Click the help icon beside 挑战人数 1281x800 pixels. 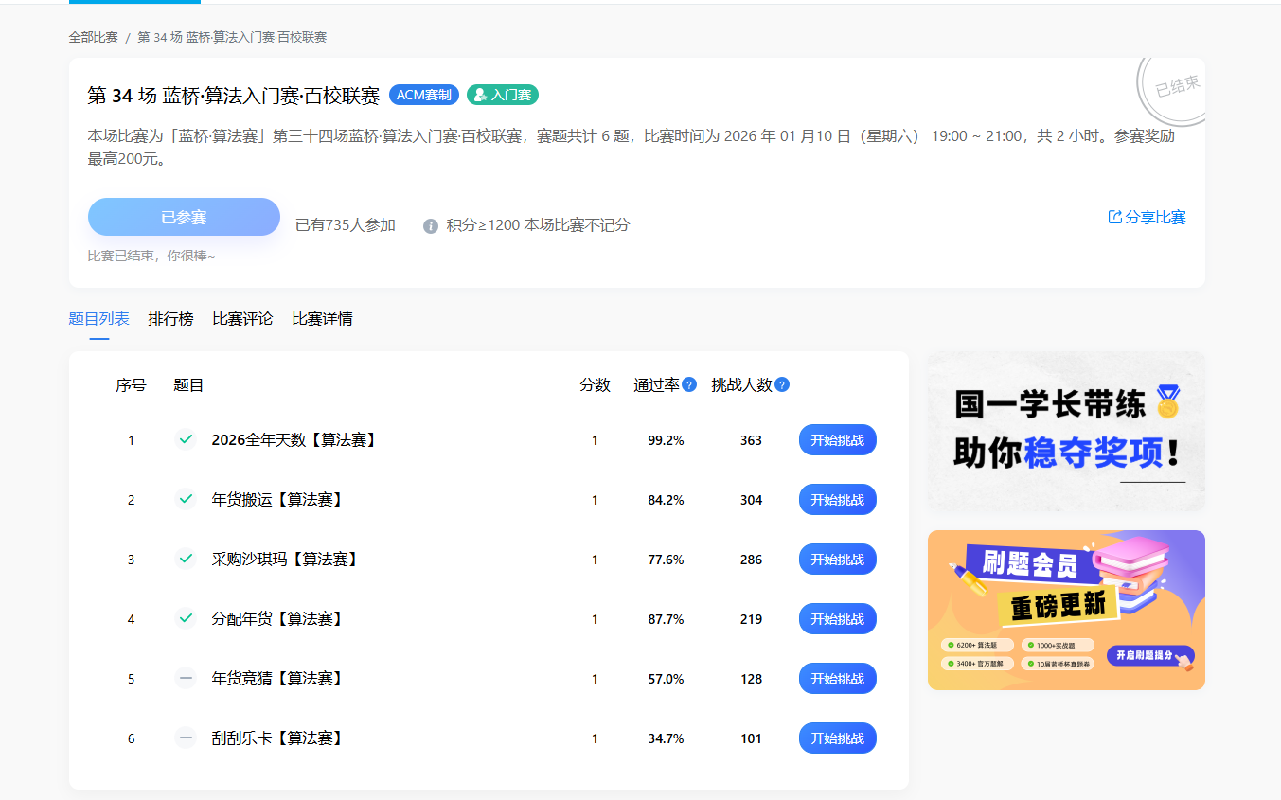(x=782, y=385)
